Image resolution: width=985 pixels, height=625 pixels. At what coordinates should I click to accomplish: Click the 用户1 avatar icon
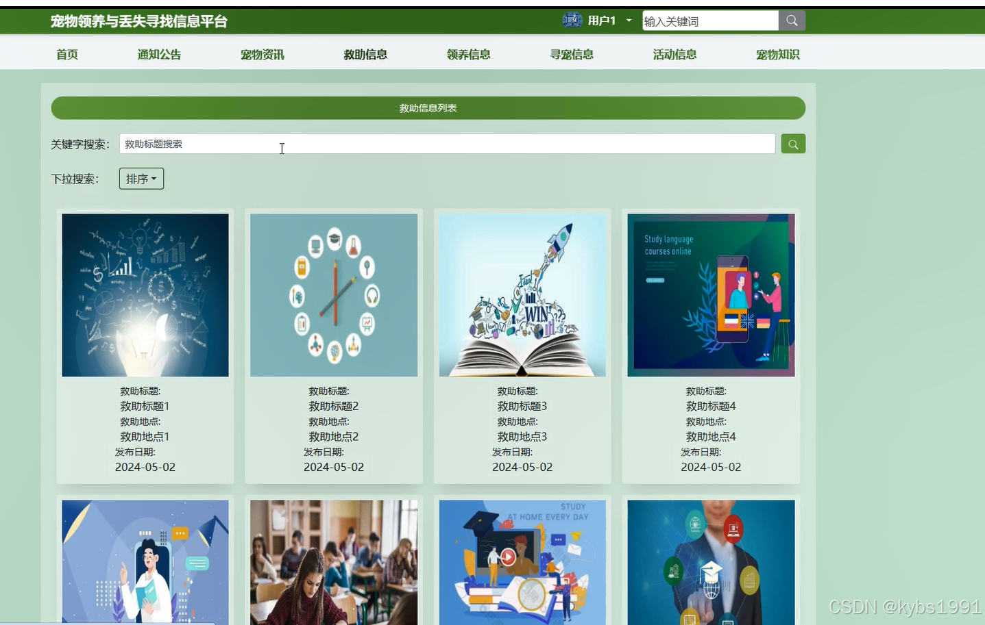(572, 21)
